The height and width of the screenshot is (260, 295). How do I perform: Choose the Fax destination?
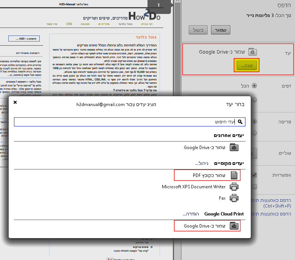click(x=222, y=198)
